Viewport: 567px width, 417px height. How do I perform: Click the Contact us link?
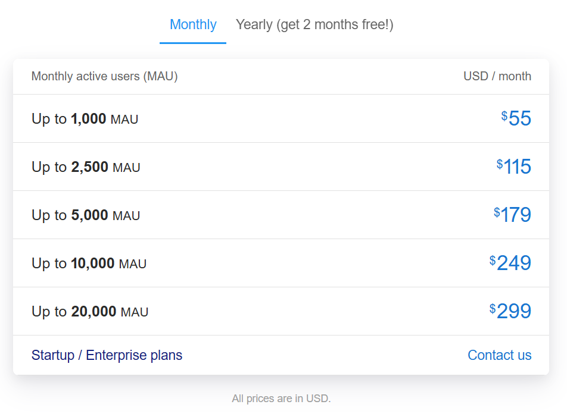499,355
